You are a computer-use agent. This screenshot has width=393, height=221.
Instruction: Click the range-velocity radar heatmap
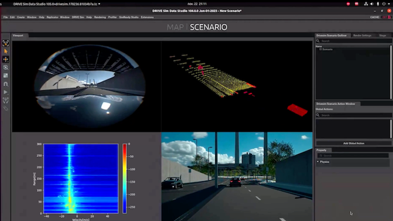(x=81, y=178)
